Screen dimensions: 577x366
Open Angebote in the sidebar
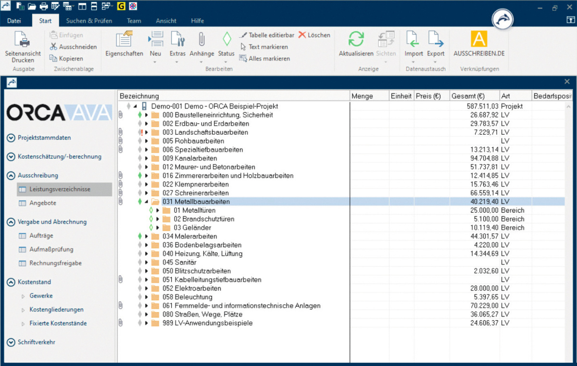click(43, 203)
